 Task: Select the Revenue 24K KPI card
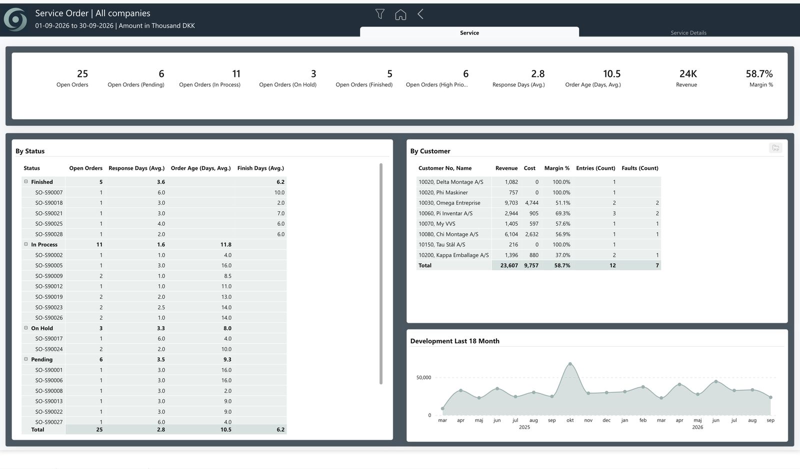click(687, 78)
